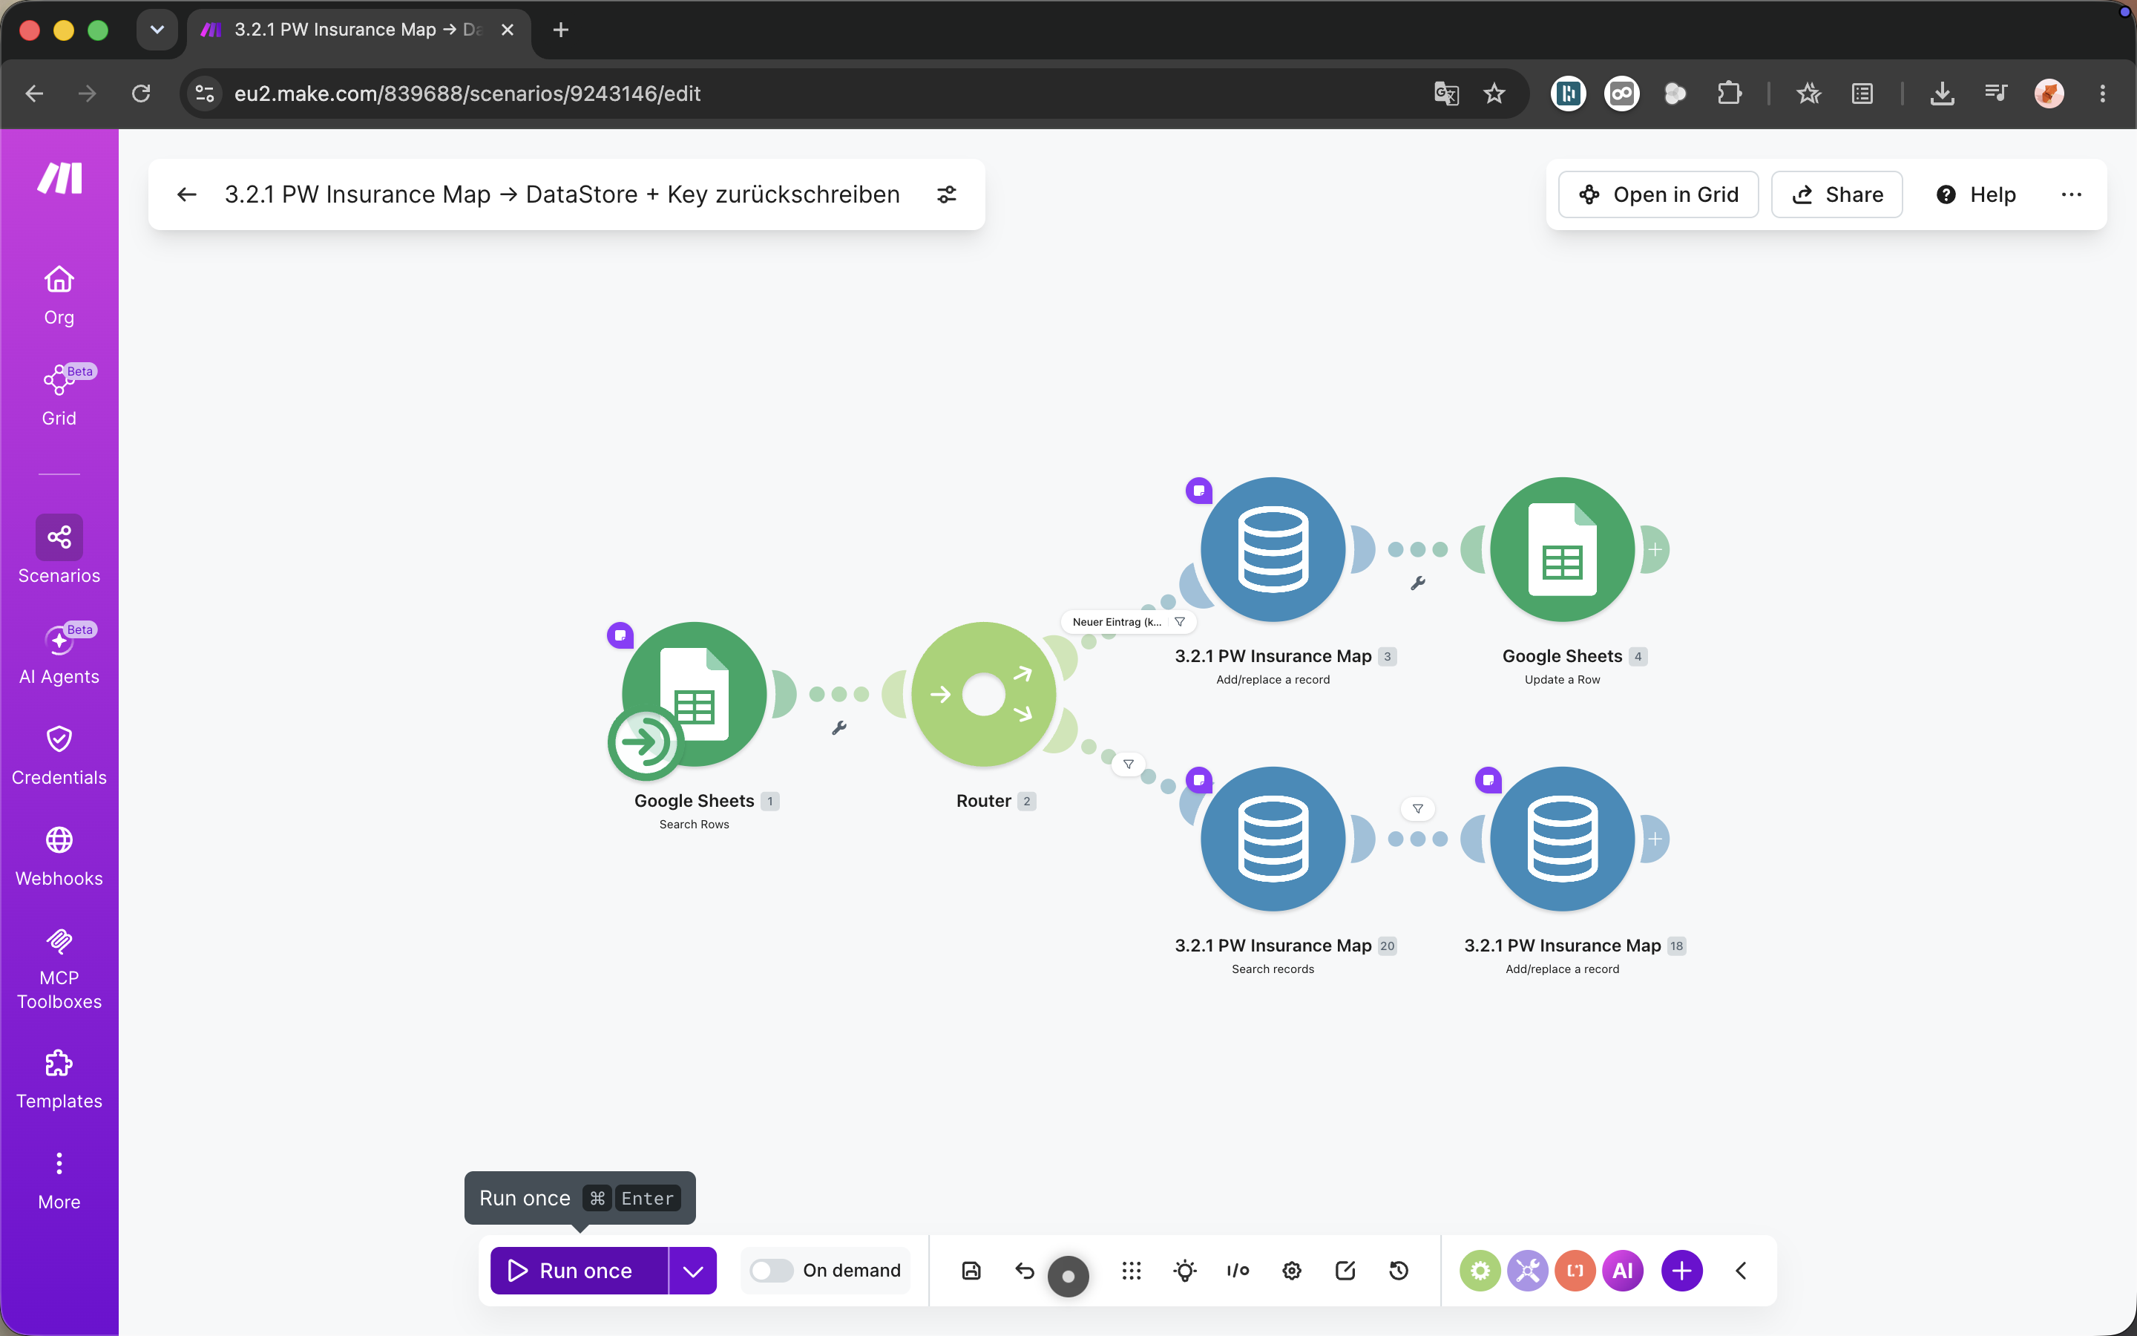
Task: Open the AI assistant favorite
Action: (1623, 1271)
